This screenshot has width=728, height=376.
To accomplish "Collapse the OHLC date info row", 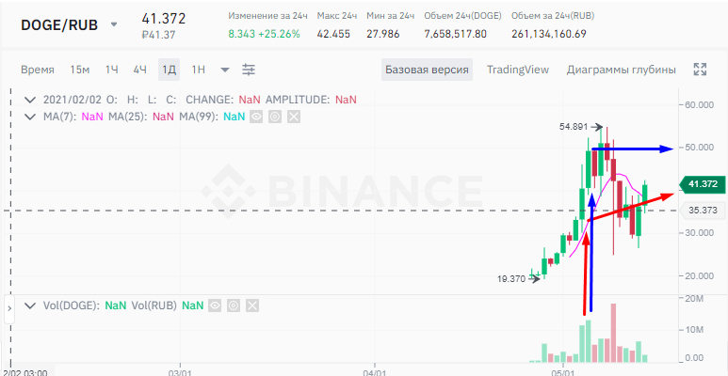I will 31,100.
